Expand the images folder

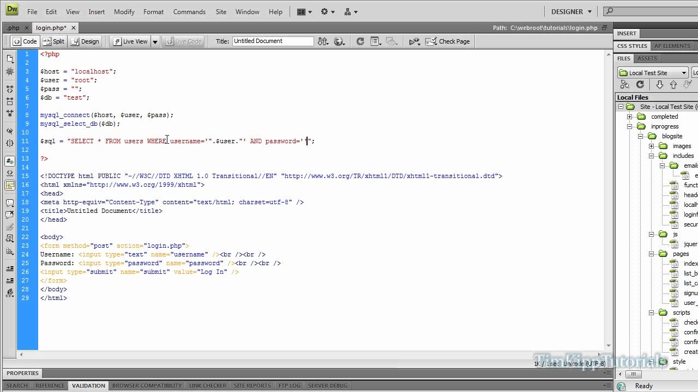point(651,146)
